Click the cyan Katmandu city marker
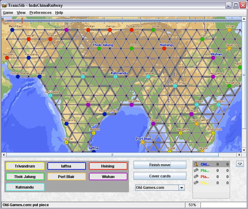The image size is (248, 209). [115, 77]
